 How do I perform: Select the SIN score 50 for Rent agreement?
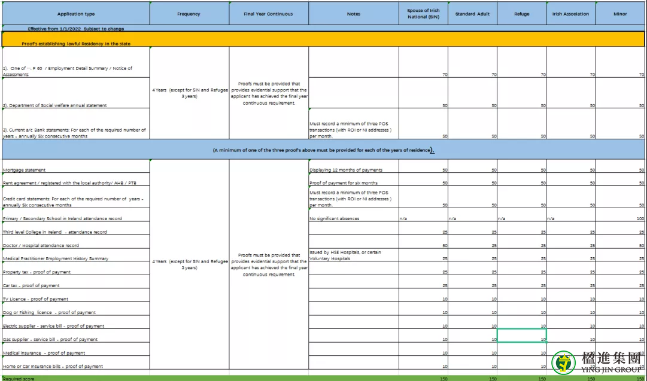[x=423, y=179]
